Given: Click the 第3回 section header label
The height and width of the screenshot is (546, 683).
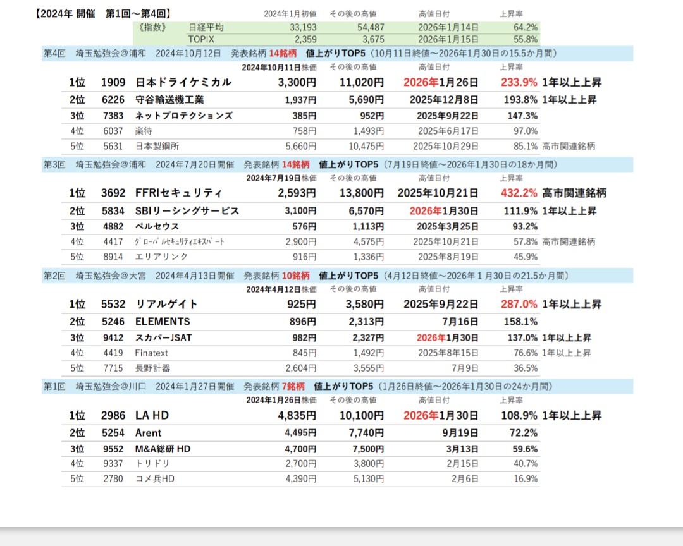Looking at the screenshot, I should click(x=54, y=164).
